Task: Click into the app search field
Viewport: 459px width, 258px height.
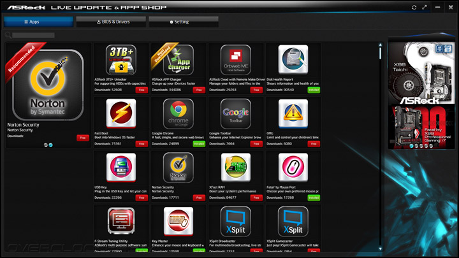Action: (x=33, y=36)
